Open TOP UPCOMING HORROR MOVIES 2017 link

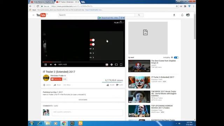162,107
